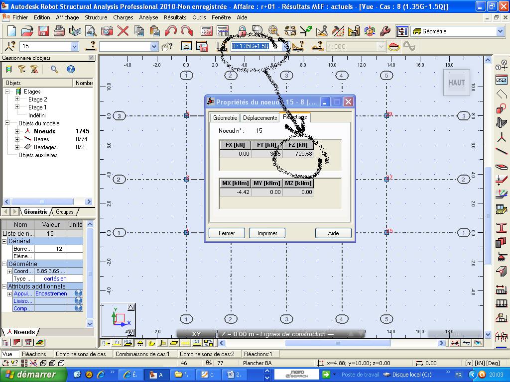
Task: Collapse the Attributs additionnels section
Action: pos(4,286)
